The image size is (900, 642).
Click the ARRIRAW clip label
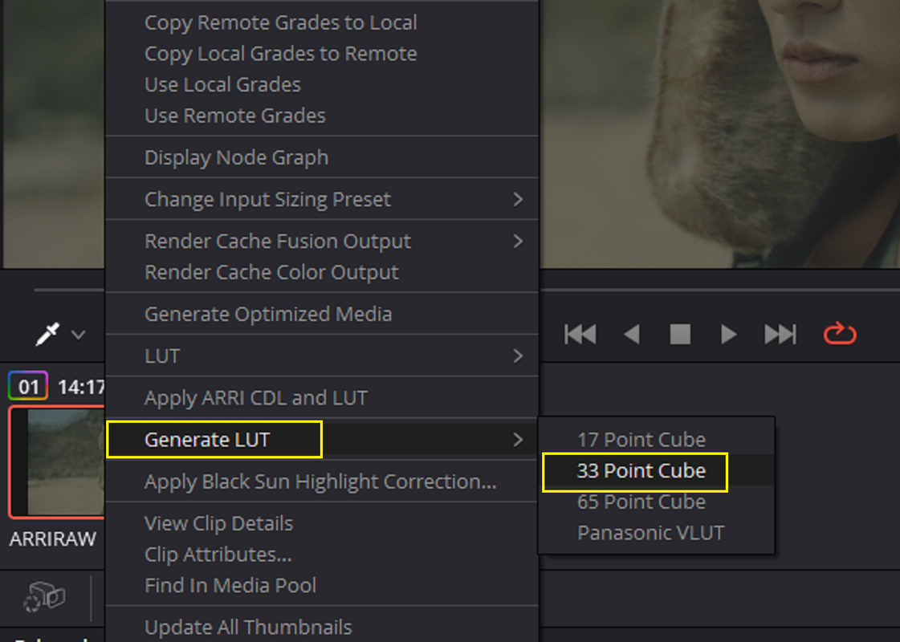pyautogui.click(x=53, y=538)
